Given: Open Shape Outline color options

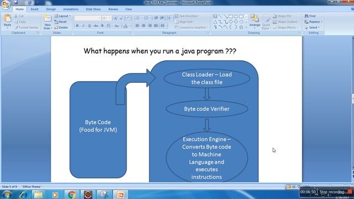Looking at the screenshot, I should click(286, 22).
